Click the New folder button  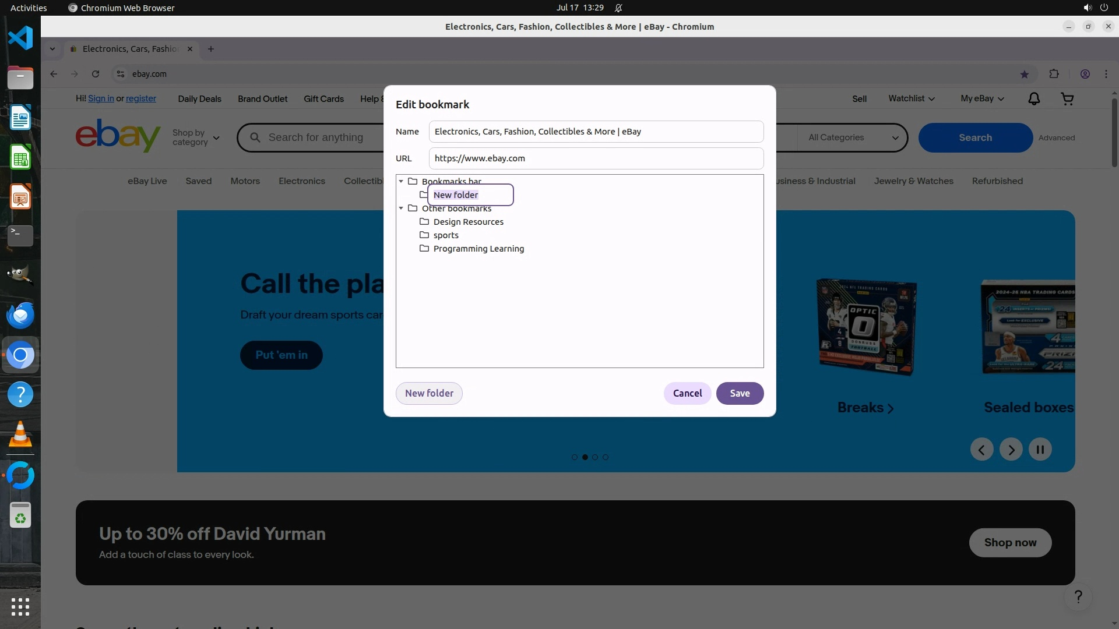click(x=429, y=393)
